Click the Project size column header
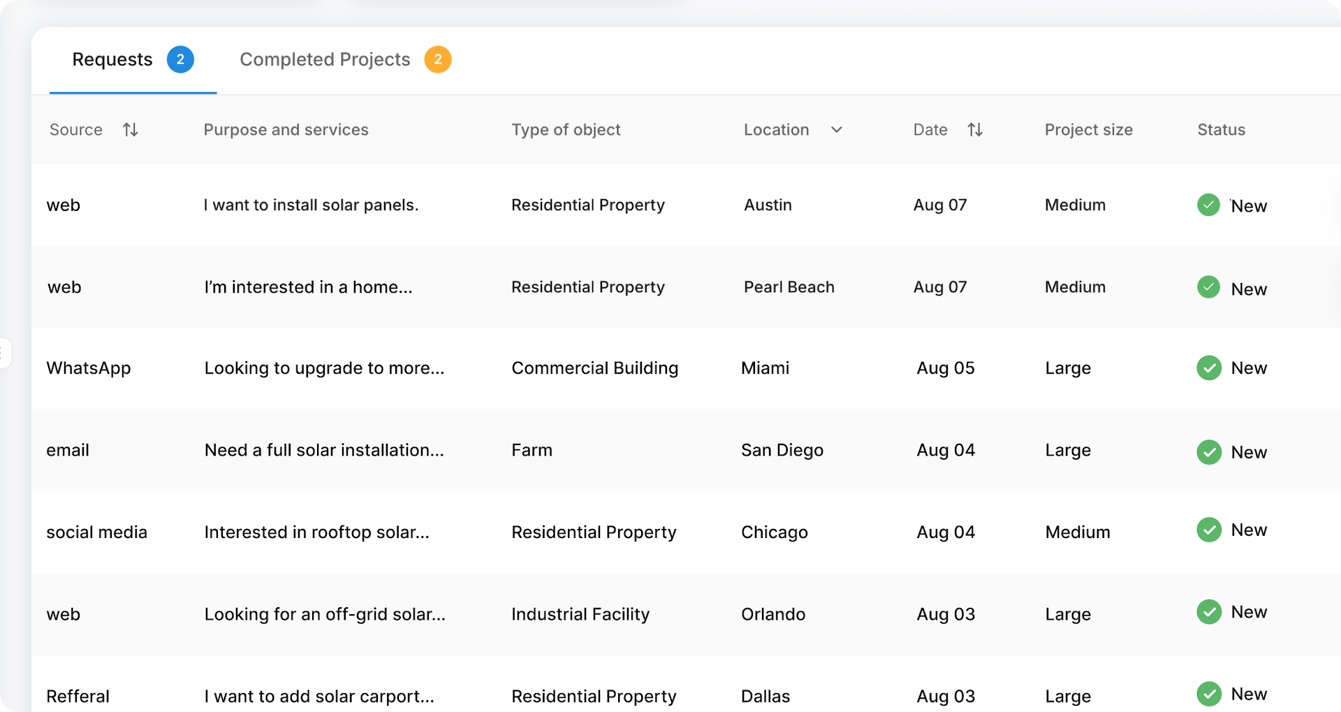Viewport: 1341px width, 712px height. [x=1088, y=130]
